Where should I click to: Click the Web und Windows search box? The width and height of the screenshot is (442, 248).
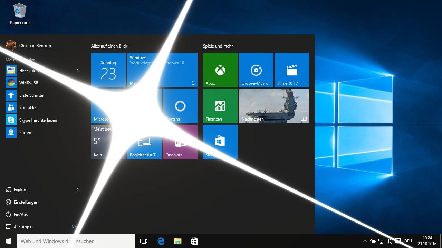pyautogui.click(x=76, y=241)
